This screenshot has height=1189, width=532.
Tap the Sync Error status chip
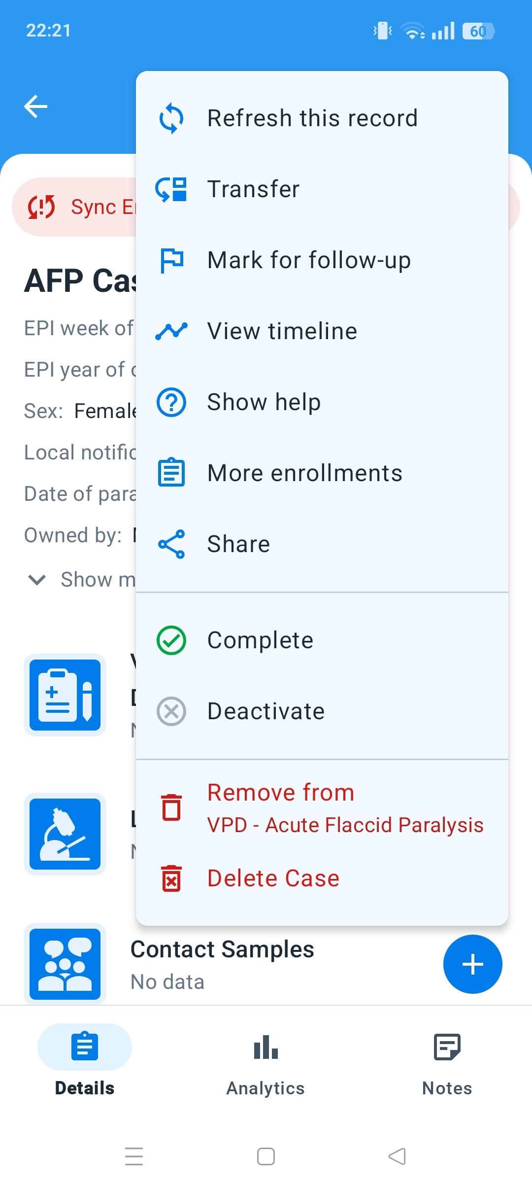74,207
